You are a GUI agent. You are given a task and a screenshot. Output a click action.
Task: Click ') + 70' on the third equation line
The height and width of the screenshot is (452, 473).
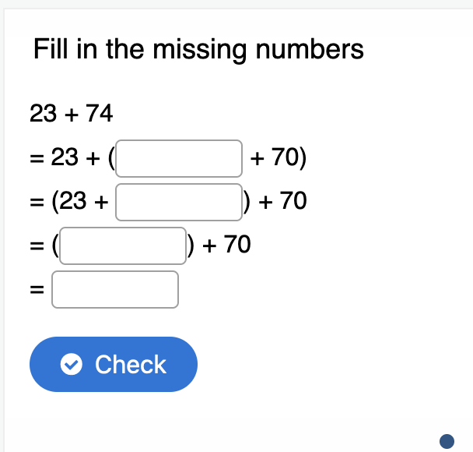click(219, 246)
